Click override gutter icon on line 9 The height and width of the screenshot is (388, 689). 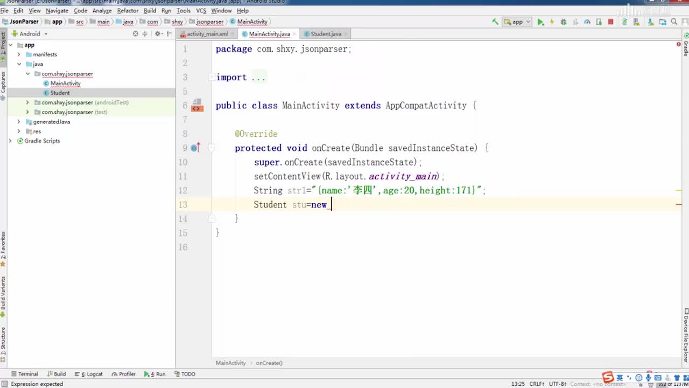[x=195, y=148]
